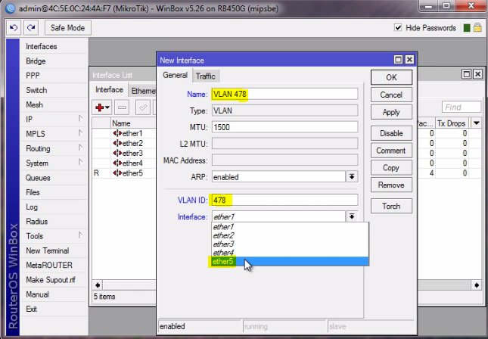
Task: Expand the IP submenu
Action: click(x=80, y=119)
